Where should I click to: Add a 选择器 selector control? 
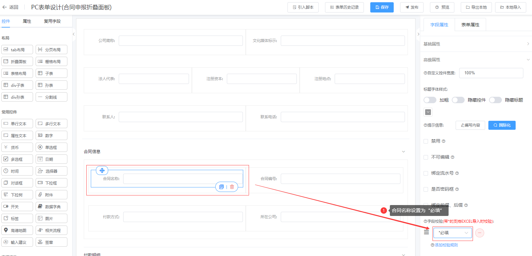tap(51, 171)
